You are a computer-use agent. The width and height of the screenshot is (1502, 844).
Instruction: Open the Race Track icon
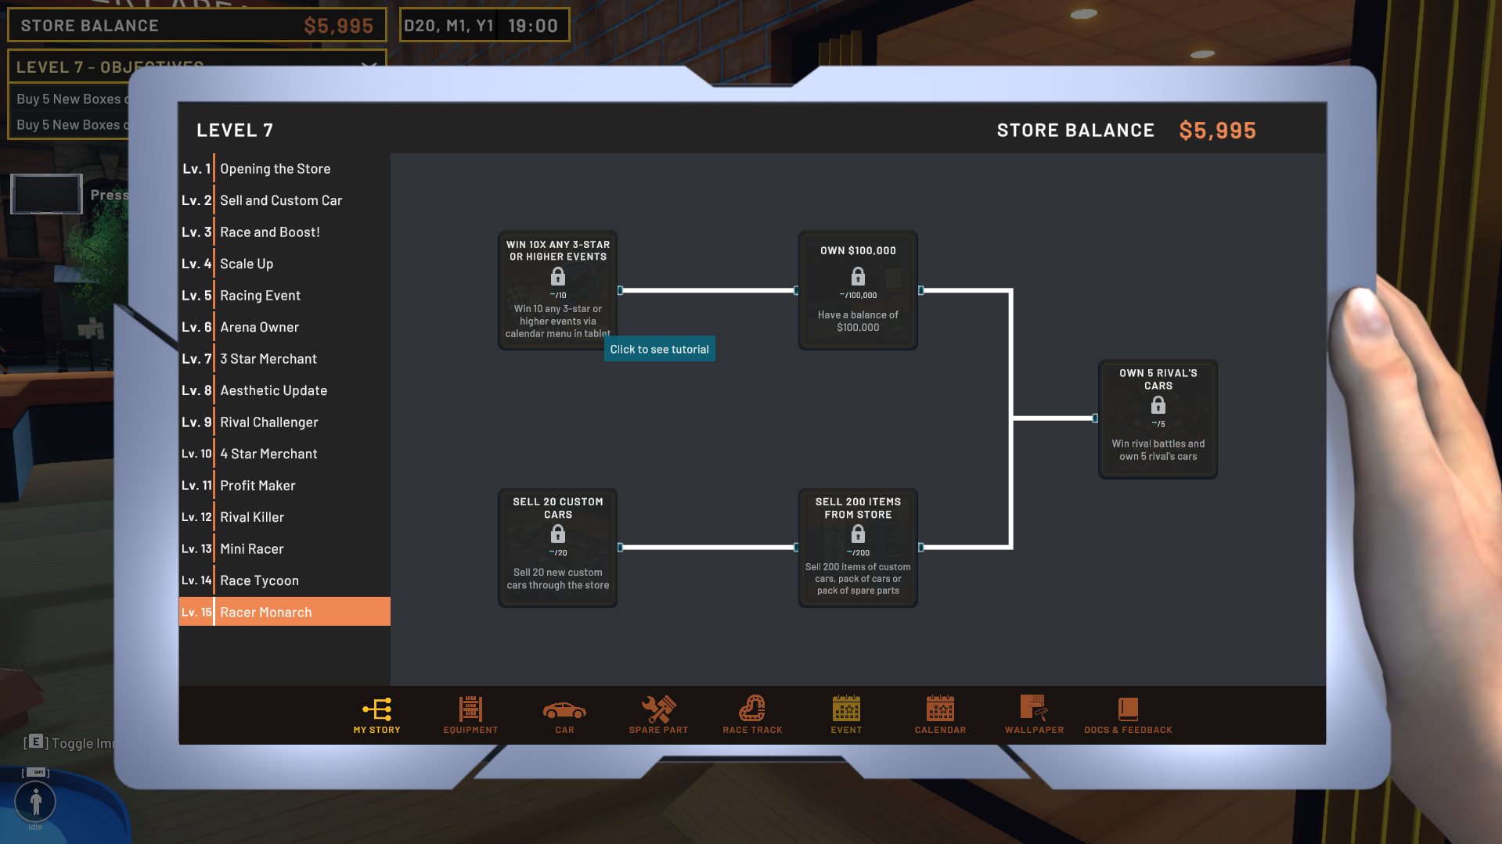tap(752, 709)
